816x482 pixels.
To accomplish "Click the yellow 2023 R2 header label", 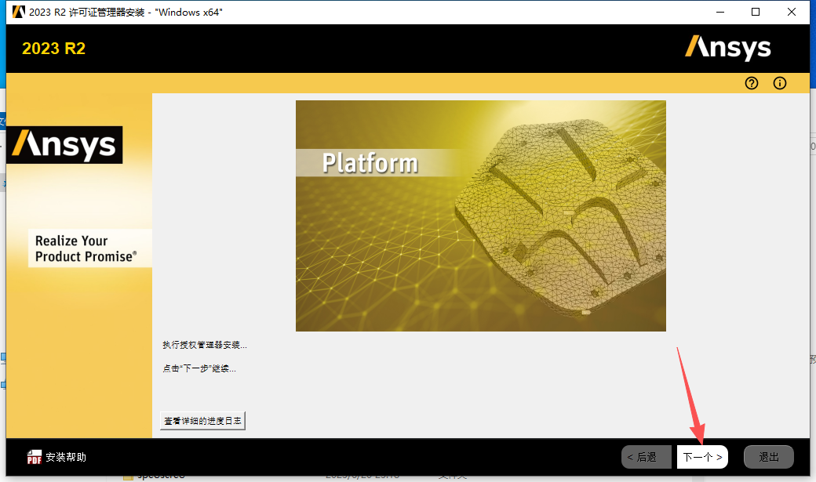I will [53, 48].
